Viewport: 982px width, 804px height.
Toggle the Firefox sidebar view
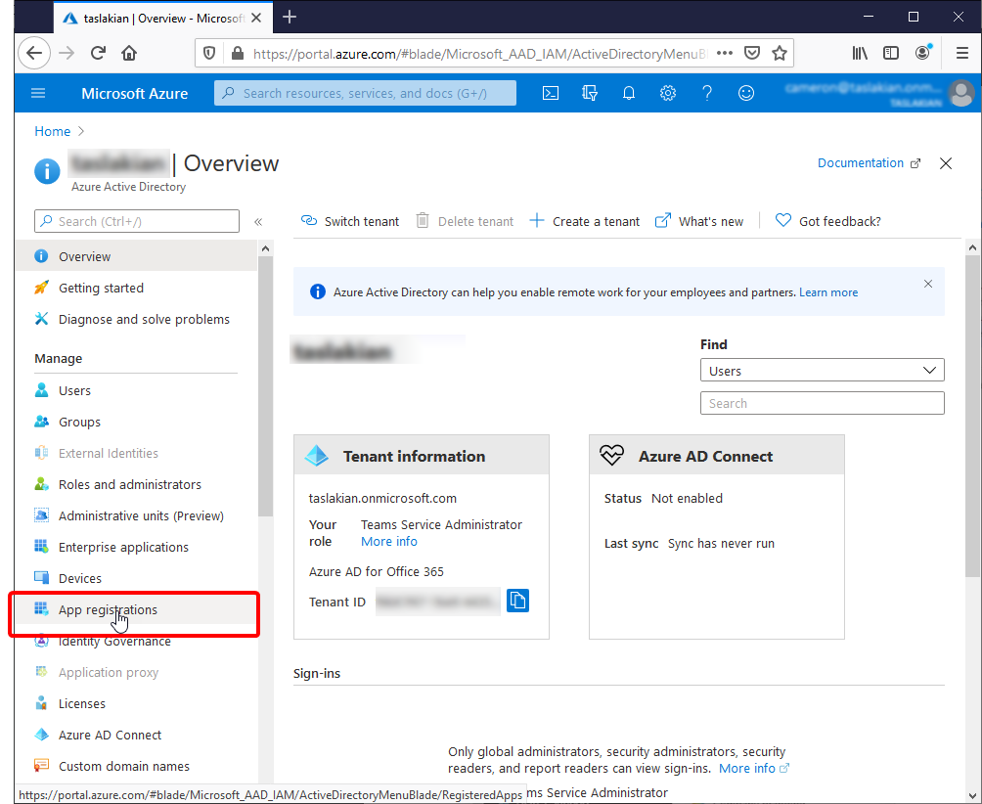891,53
